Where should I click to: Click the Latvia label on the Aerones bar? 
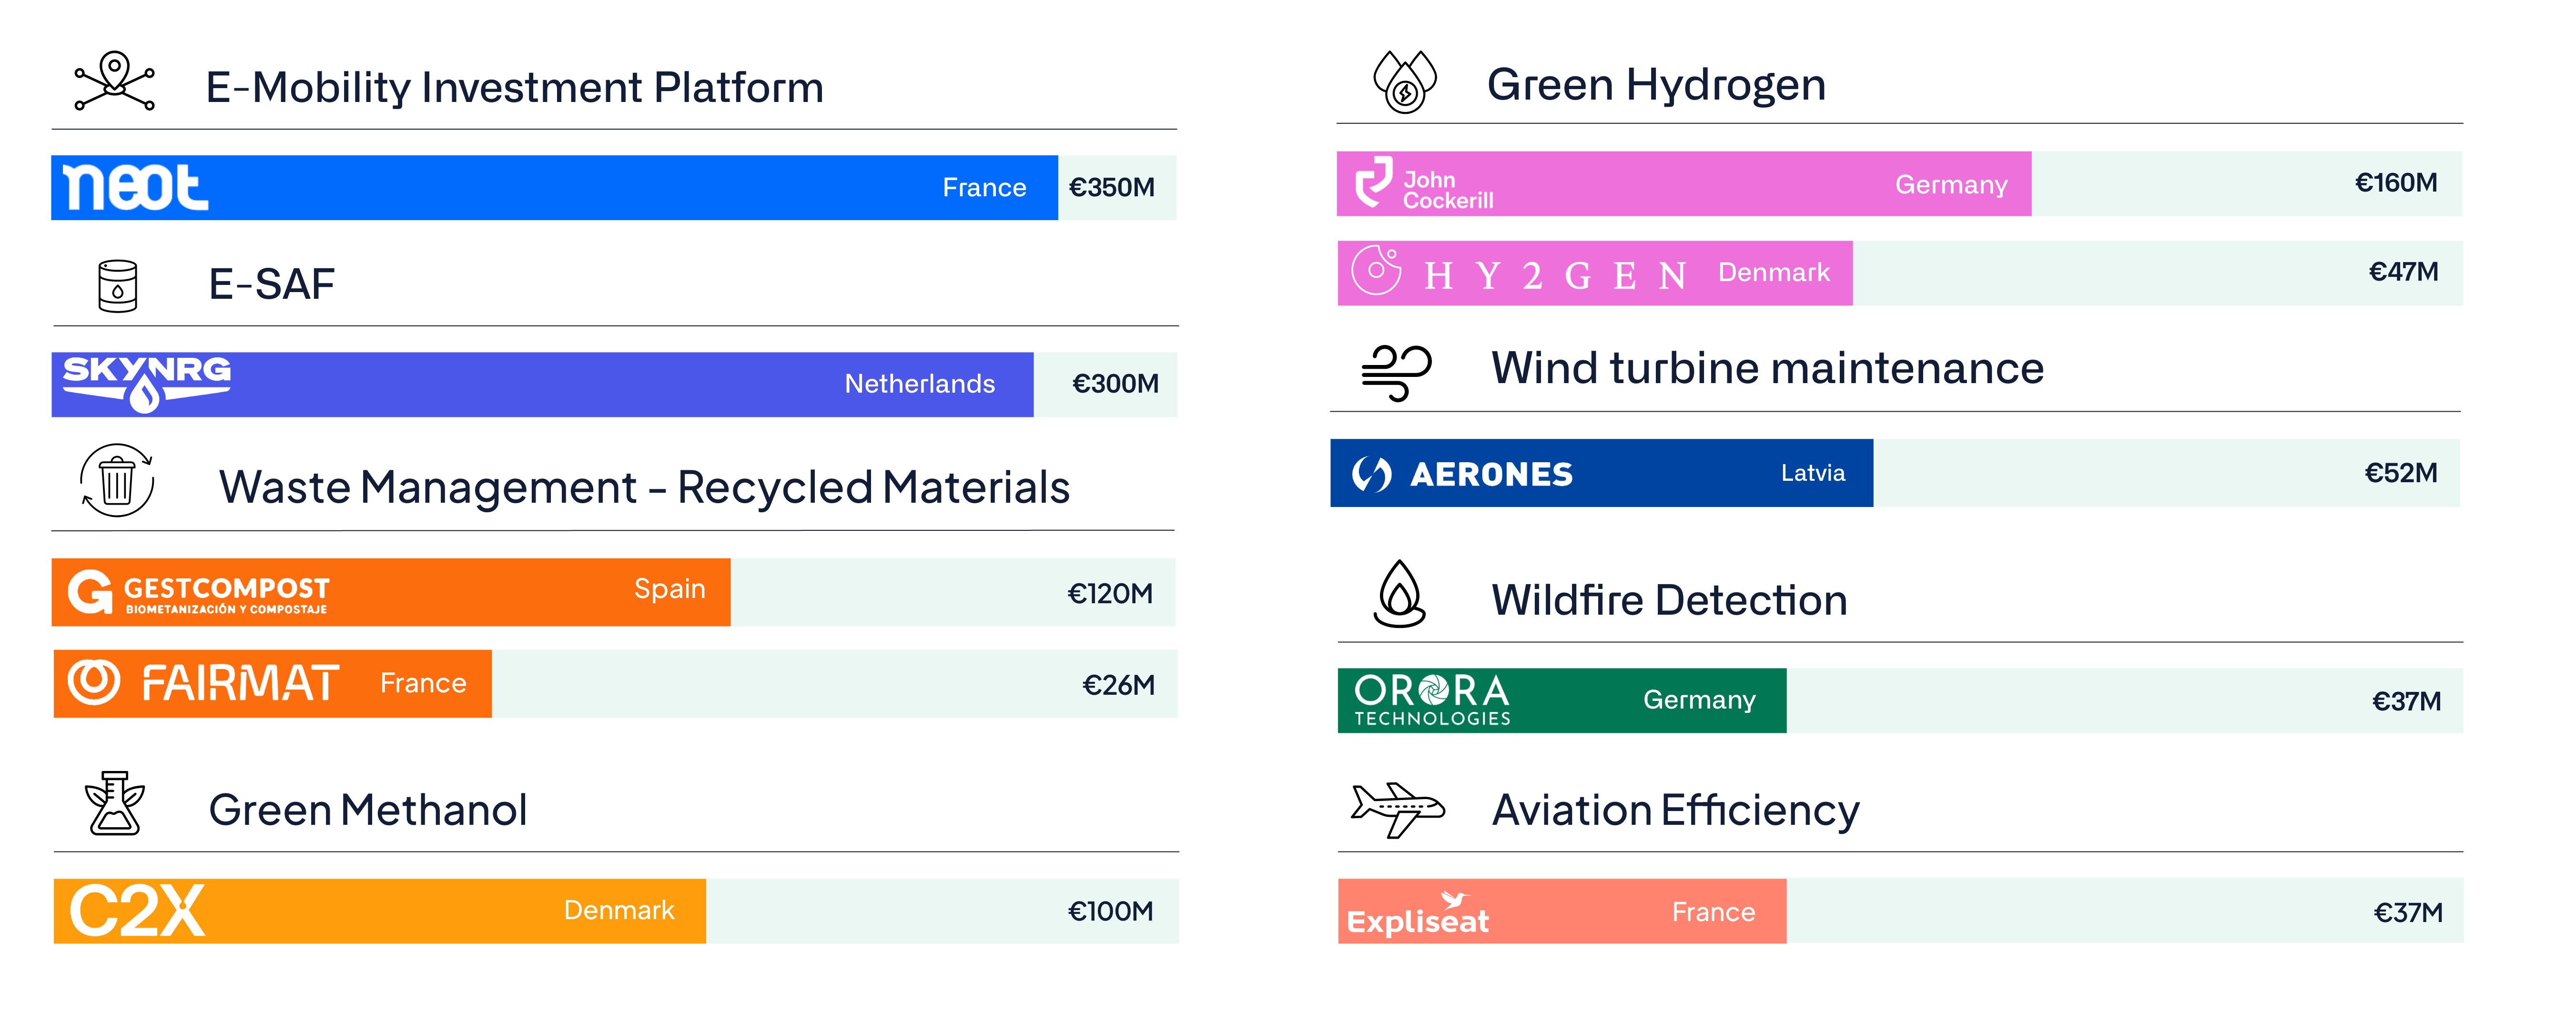tap(1813, 473)
